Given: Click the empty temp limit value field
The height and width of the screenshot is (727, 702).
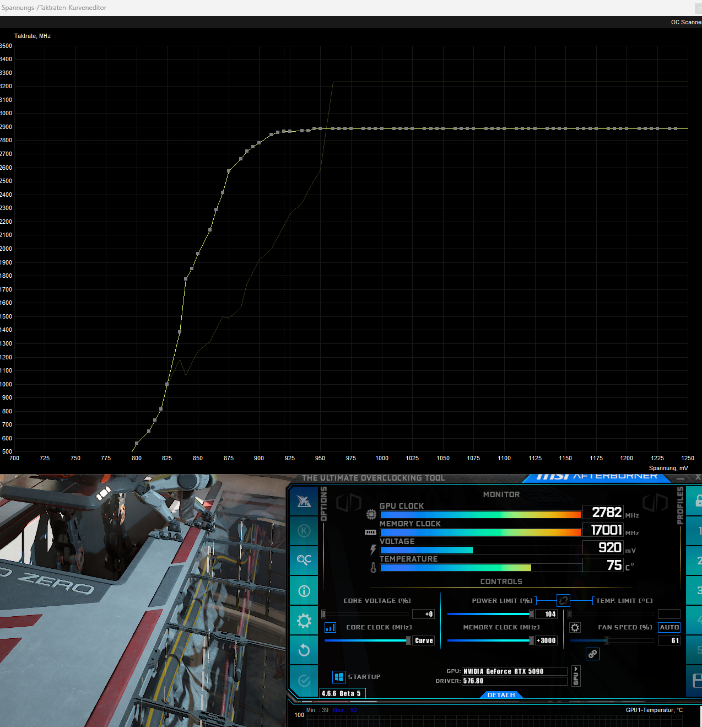Looking at the screenshot, I should click(x=669, y=614).
